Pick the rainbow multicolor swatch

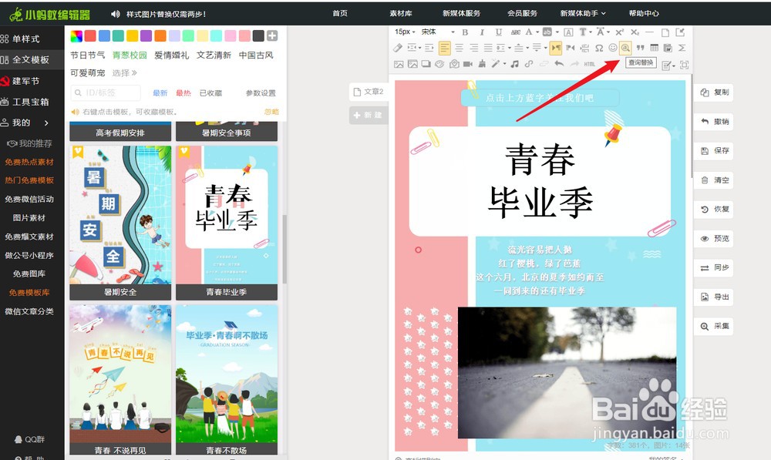[x=76, y=35]
